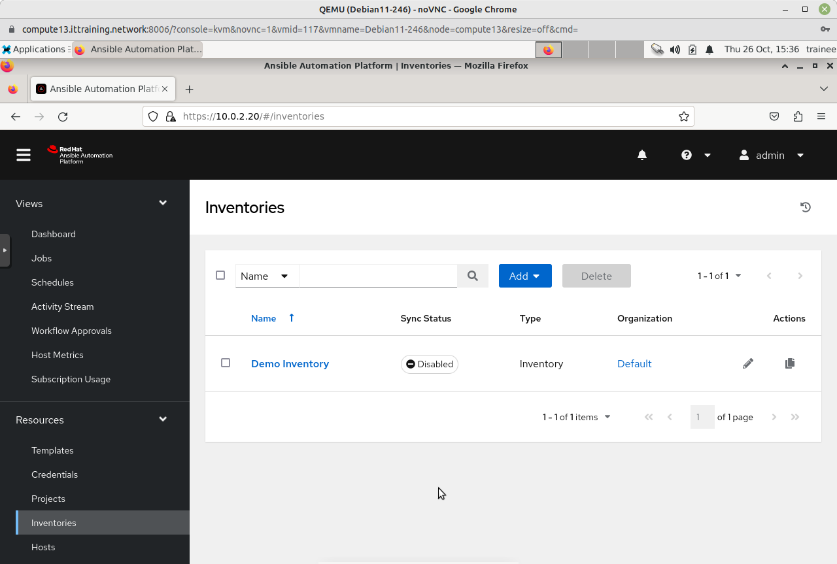Click the Chrome password key icon
The image size is (837, 564).
point(825,29)
